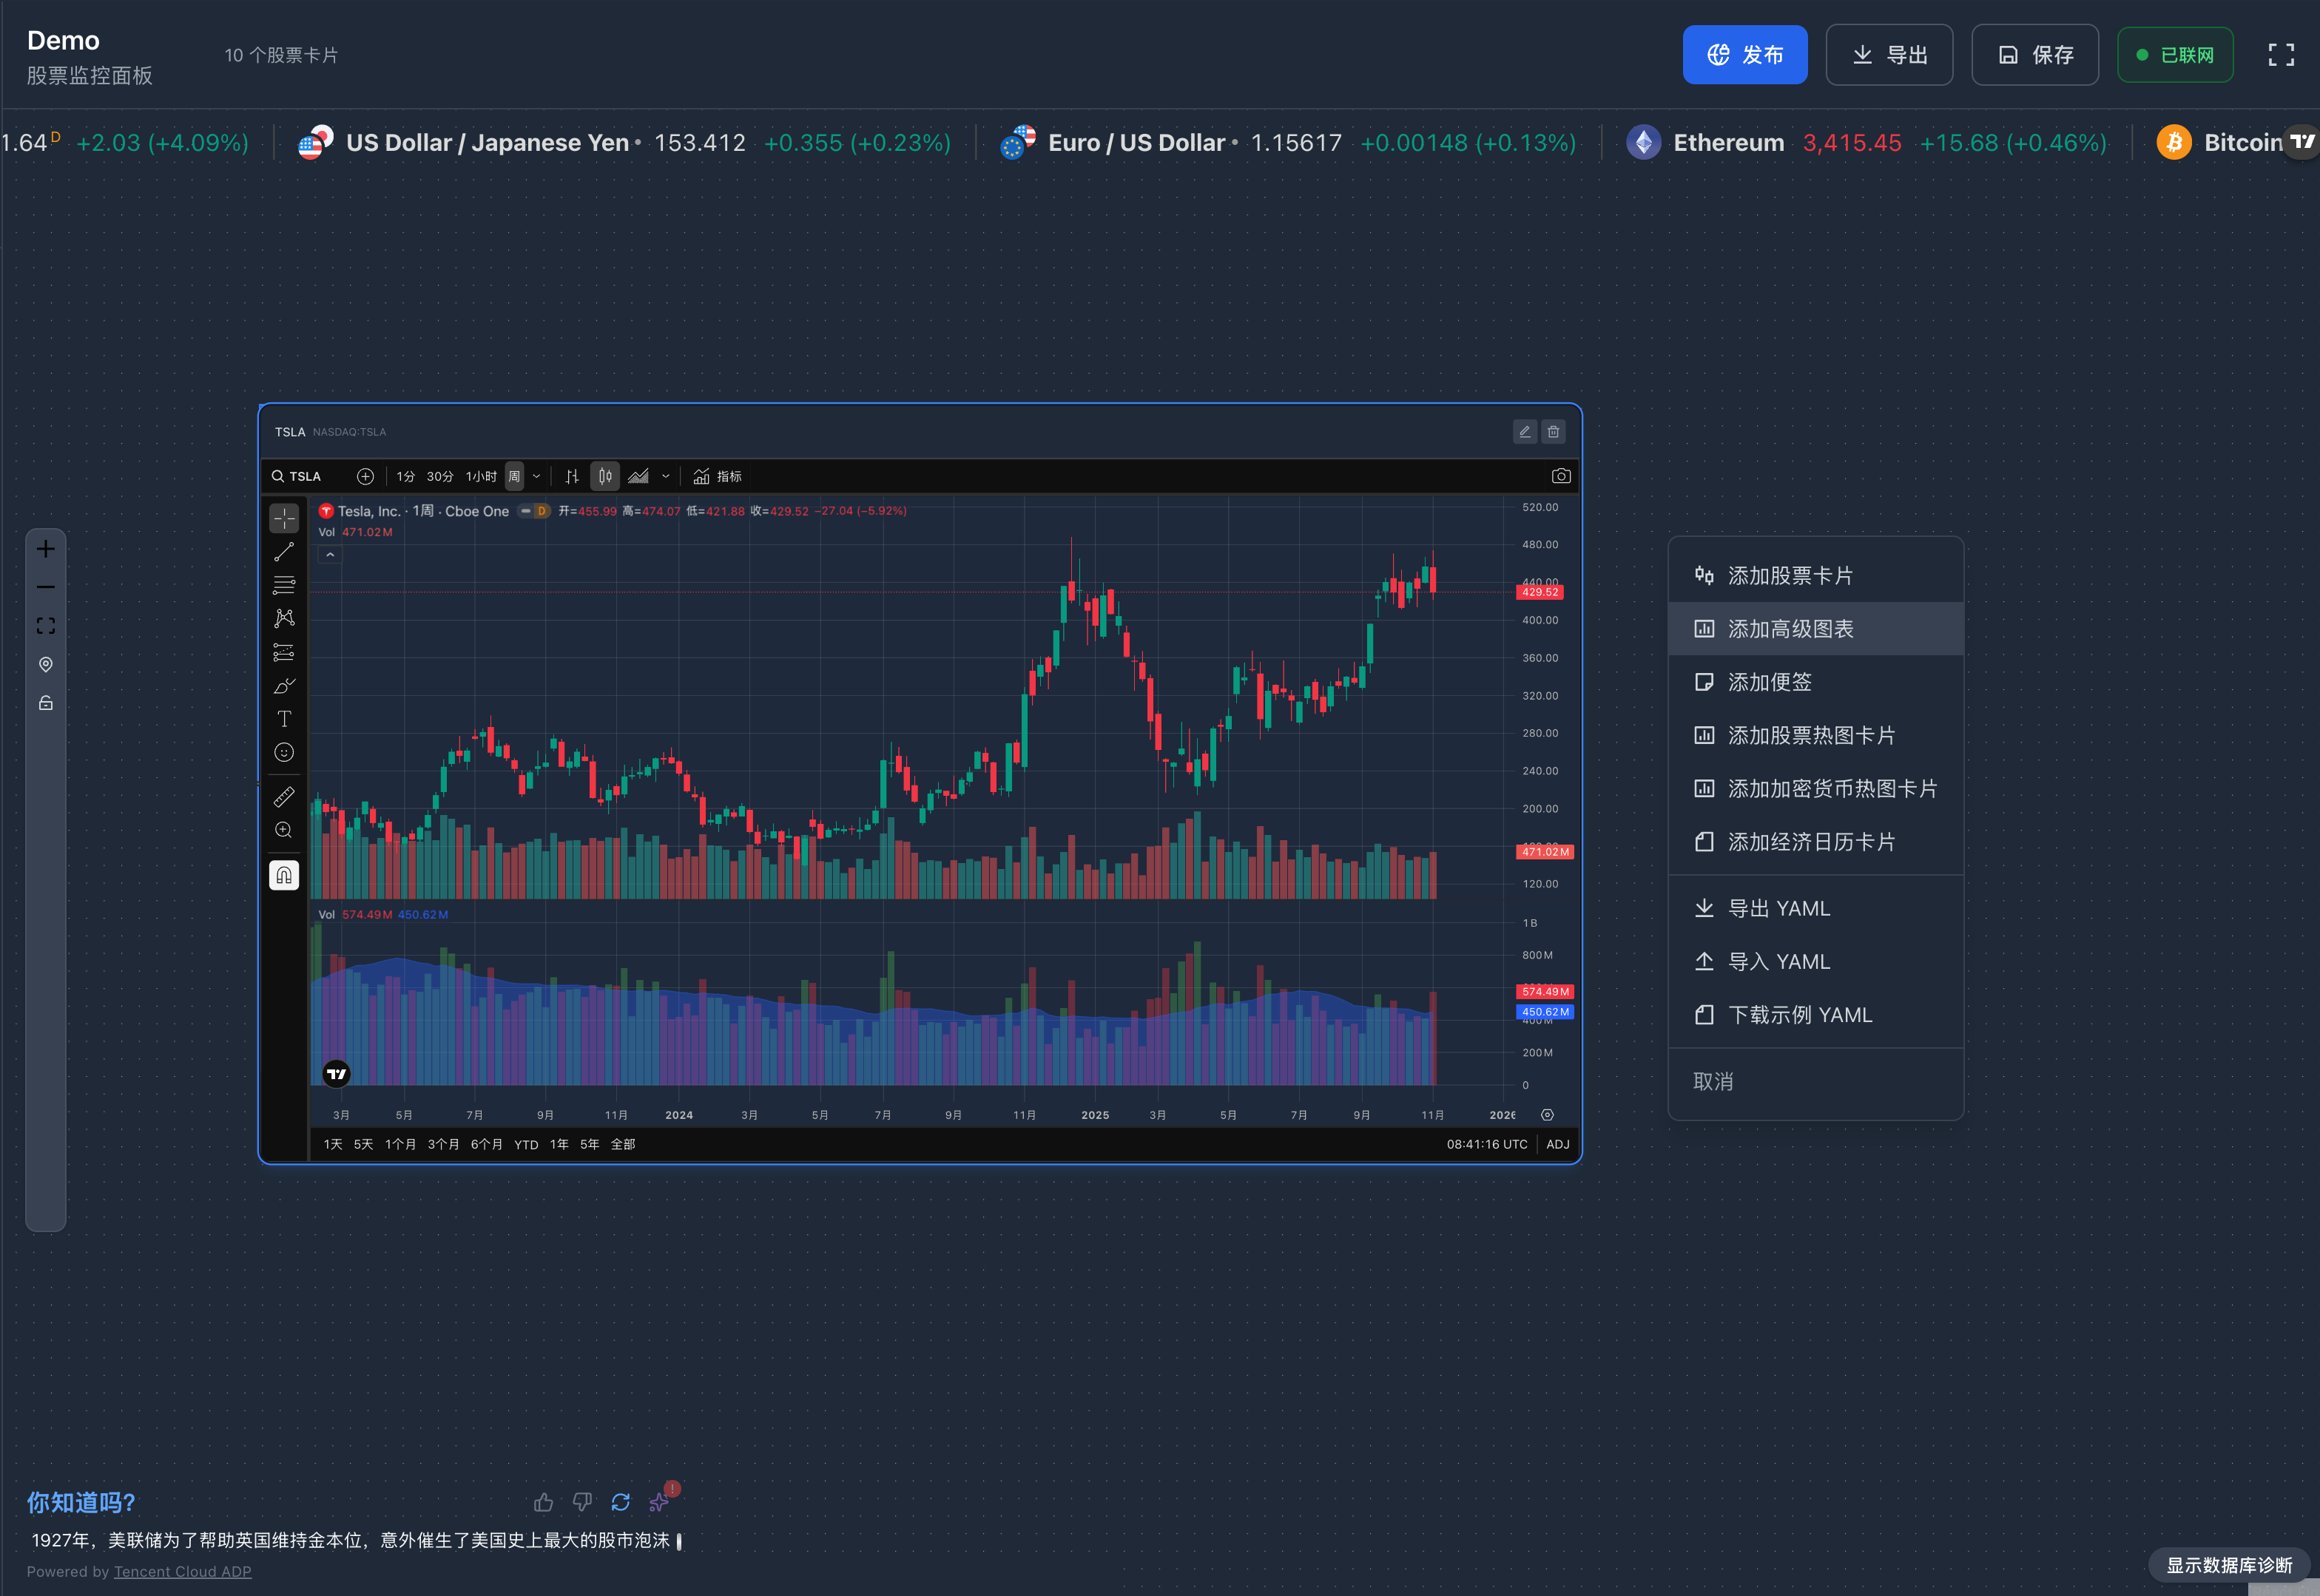Open the time interval dropdown arrow
The width and height of the screenshot is (2320, 1596).
[537, 476]
